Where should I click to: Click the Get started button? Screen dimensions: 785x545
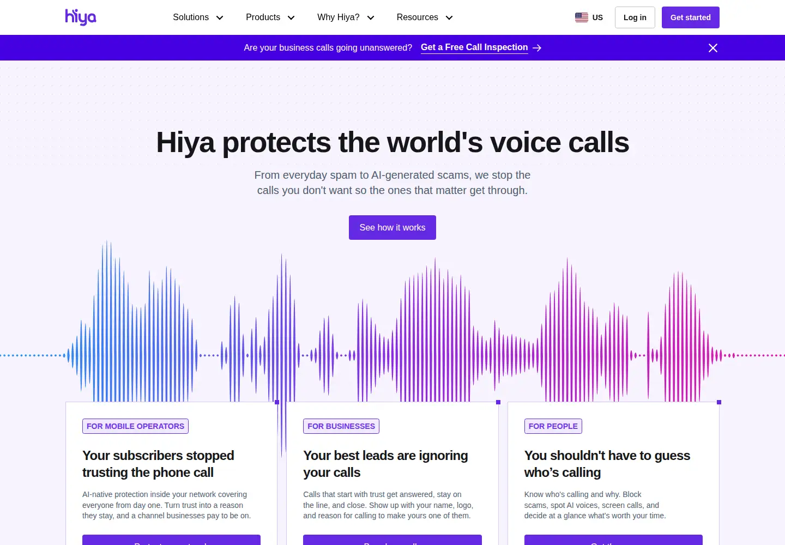point(691,17)
